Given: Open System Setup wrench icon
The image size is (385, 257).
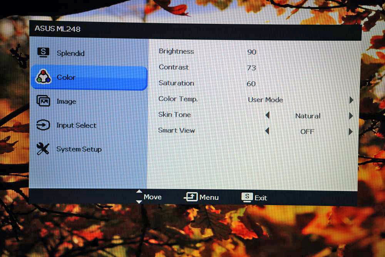Looking at the screenshot, I should (x=43, y=149).
